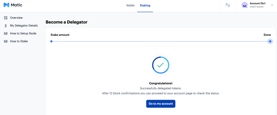Click the My Delegator Details person icon
This screenshot has height=115, width=277.
pyautogui.click(x=6, y=26)
